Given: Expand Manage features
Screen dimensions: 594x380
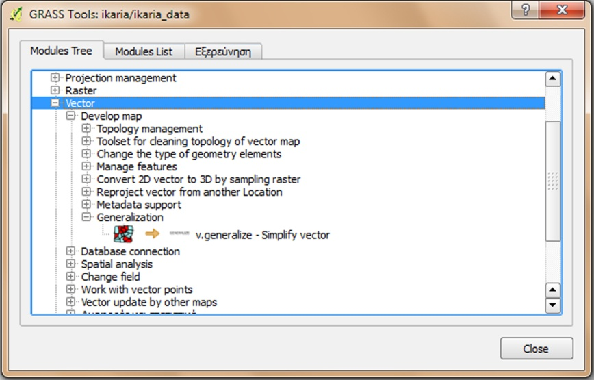Looking at the screenshot, I should 86,166.
